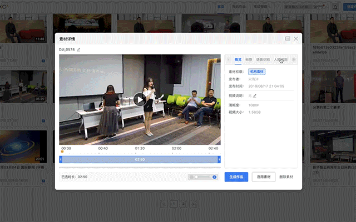Click the blue 02:50 clip selection bar
356x222 pixels.
(140, 159)
